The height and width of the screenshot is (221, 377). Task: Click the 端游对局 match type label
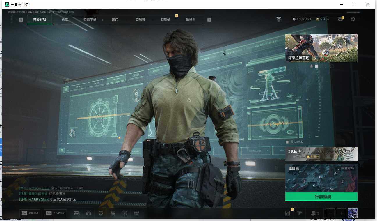345,168
